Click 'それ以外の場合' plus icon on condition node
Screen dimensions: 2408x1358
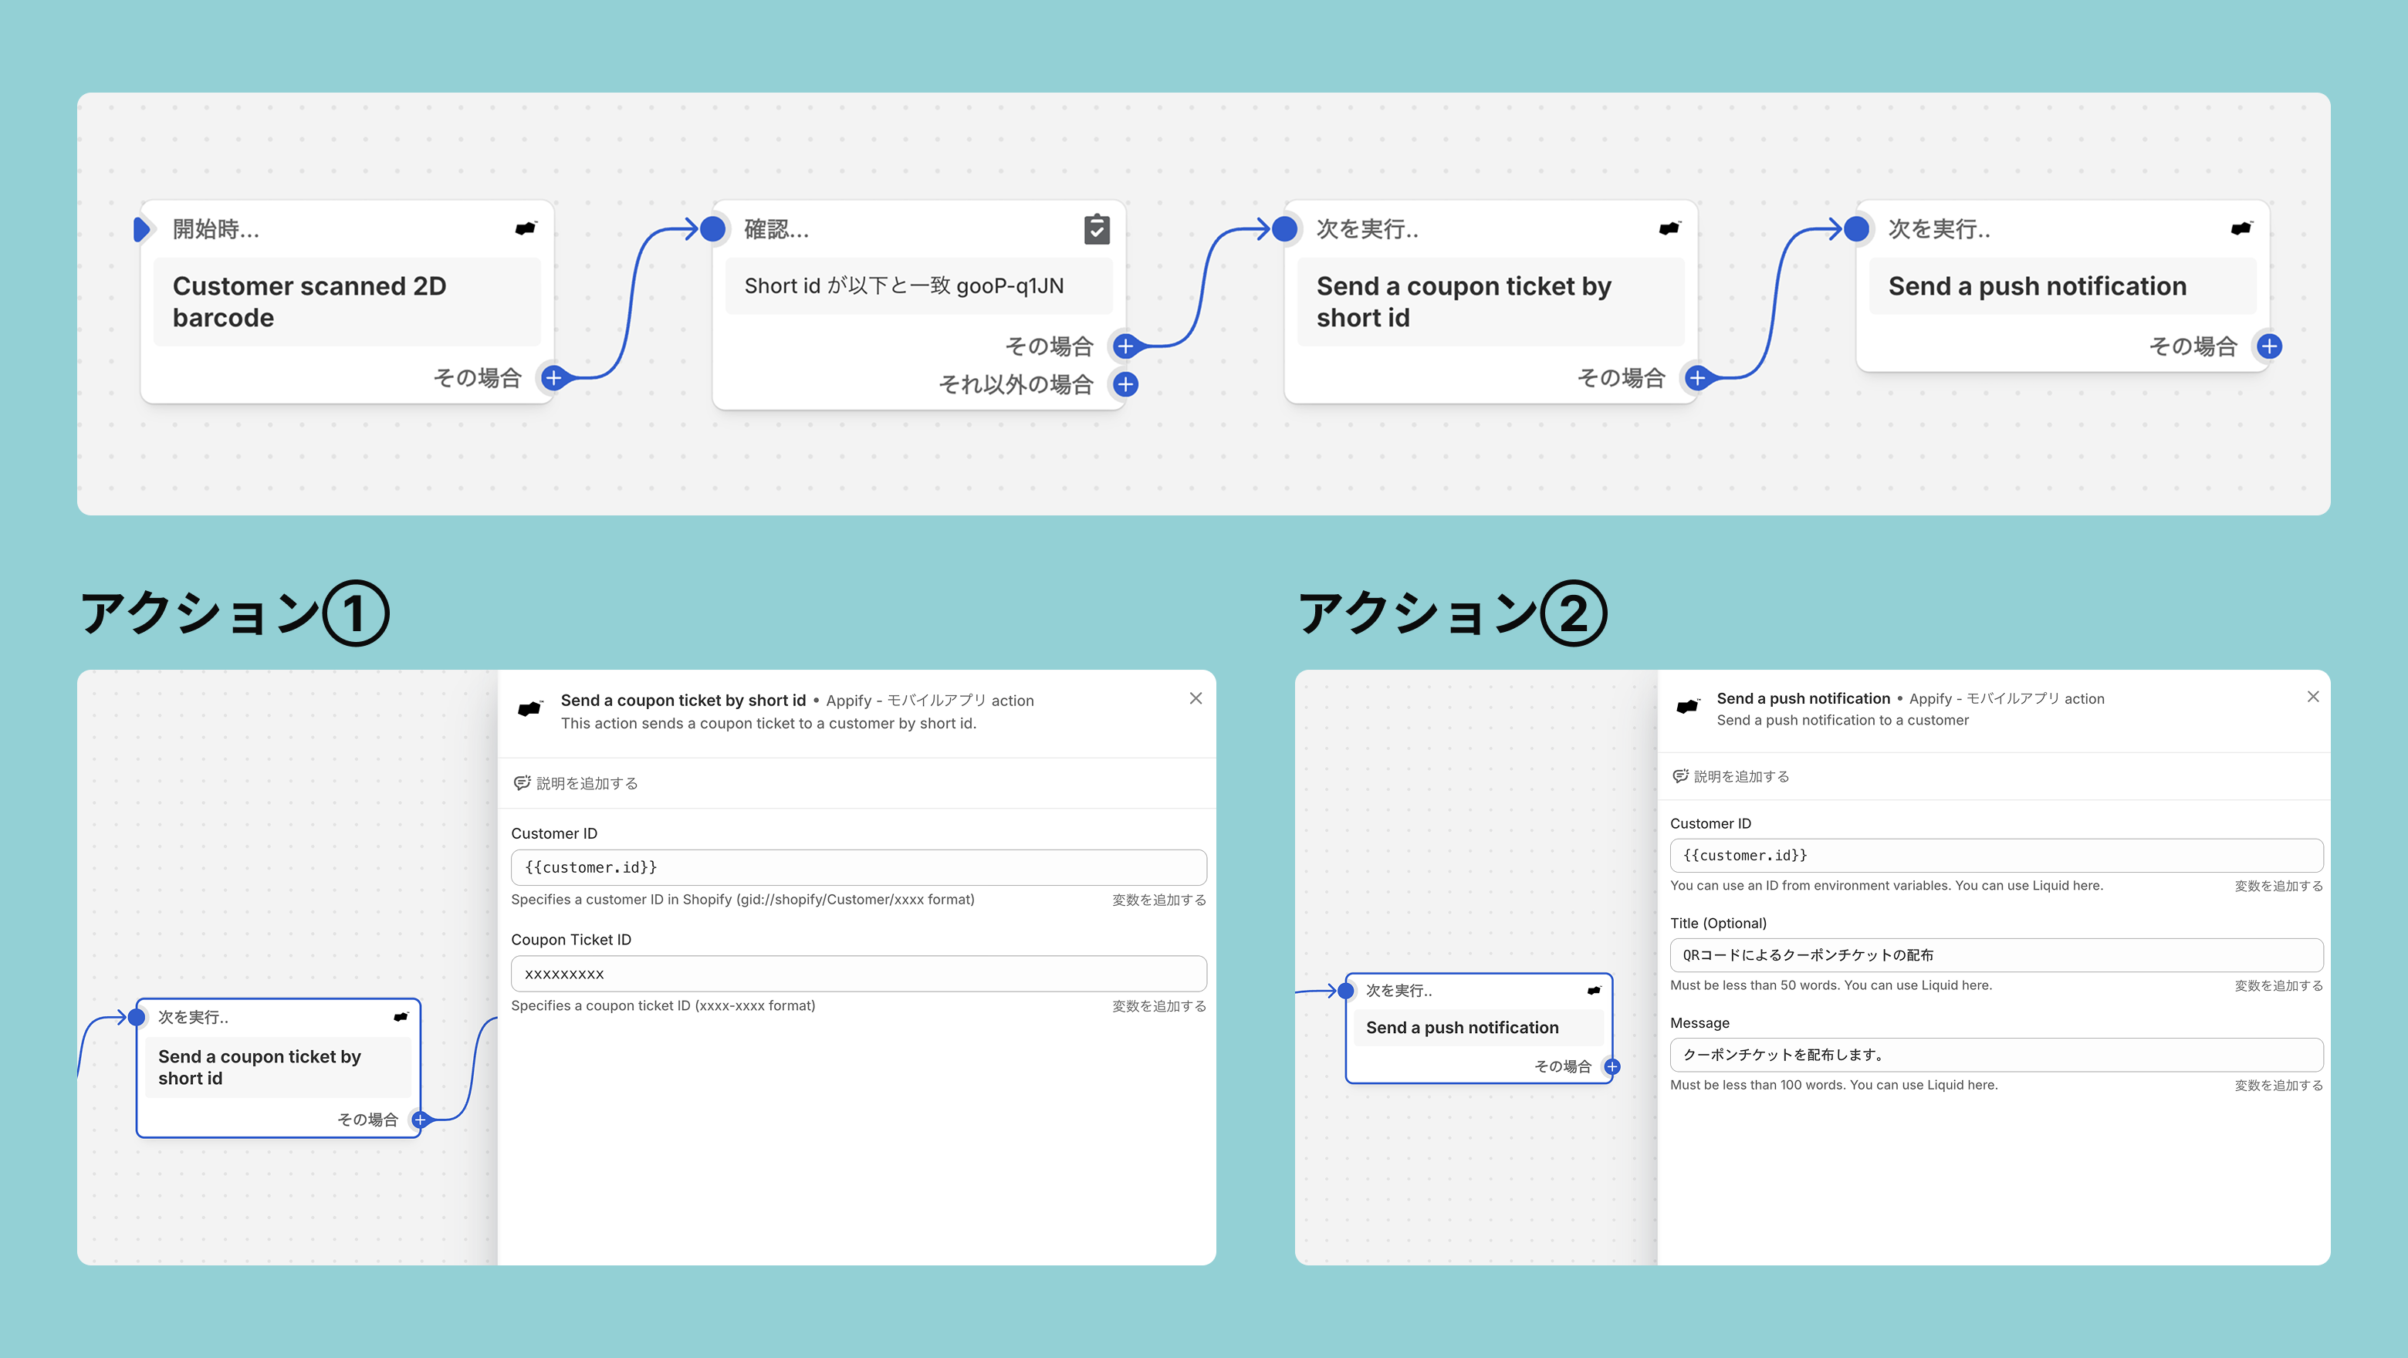coord(1125,384)
